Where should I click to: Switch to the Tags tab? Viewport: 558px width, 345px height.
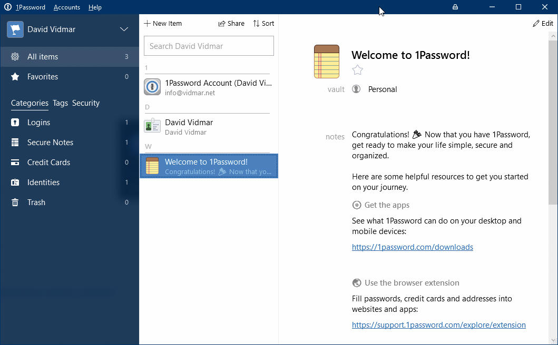pyautogui.click(x=60, y=103)
